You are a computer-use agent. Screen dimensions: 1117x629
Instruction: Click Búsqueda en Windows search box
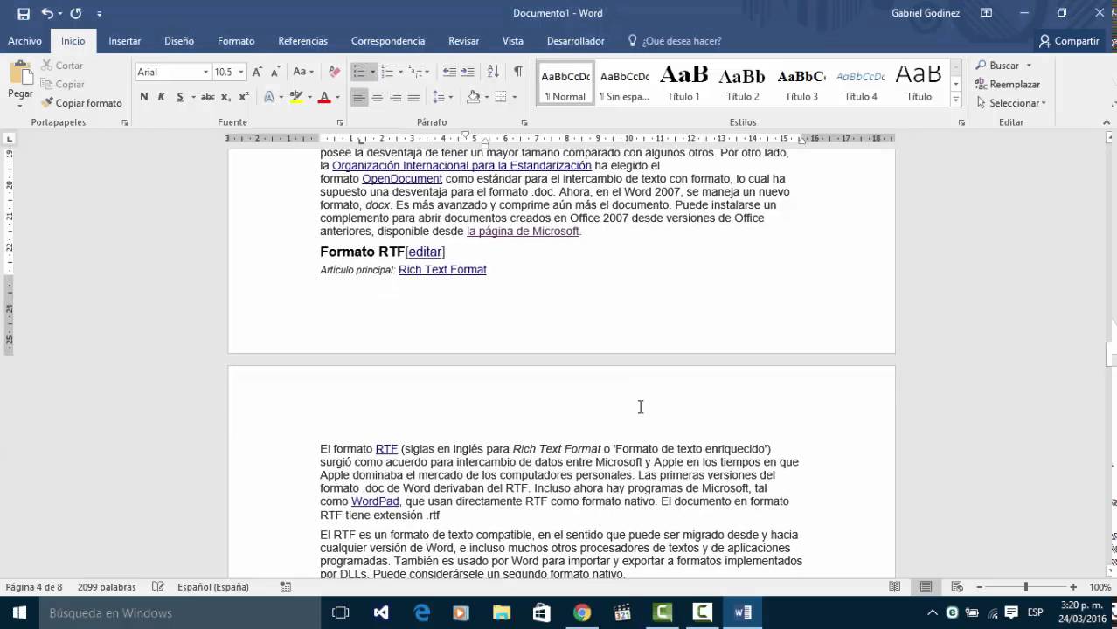click(179, 613)
